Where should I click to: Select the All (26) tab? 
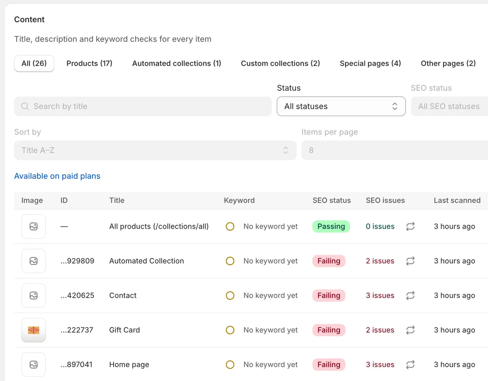34,63
